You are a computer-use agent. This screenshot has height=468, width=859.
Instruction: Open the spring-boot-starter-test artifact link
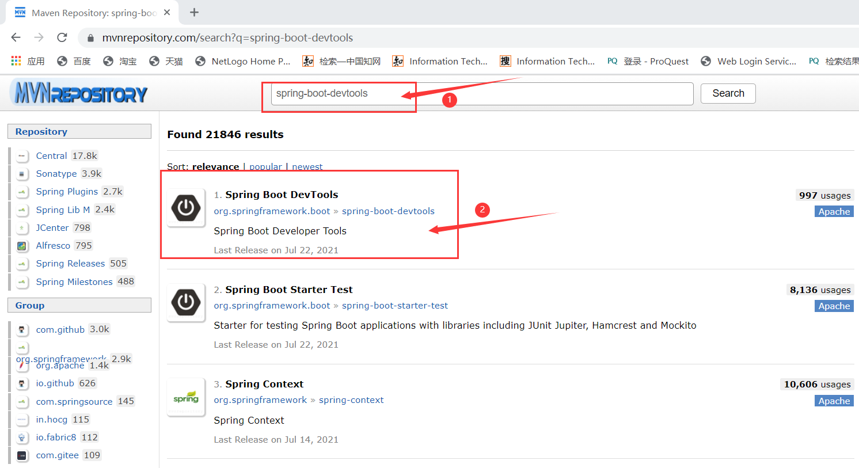click(x=394, y=306)
